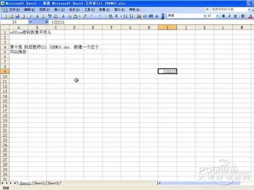
Task: Open Print Preview from the toolbar
Action: [x=43, y=16]
